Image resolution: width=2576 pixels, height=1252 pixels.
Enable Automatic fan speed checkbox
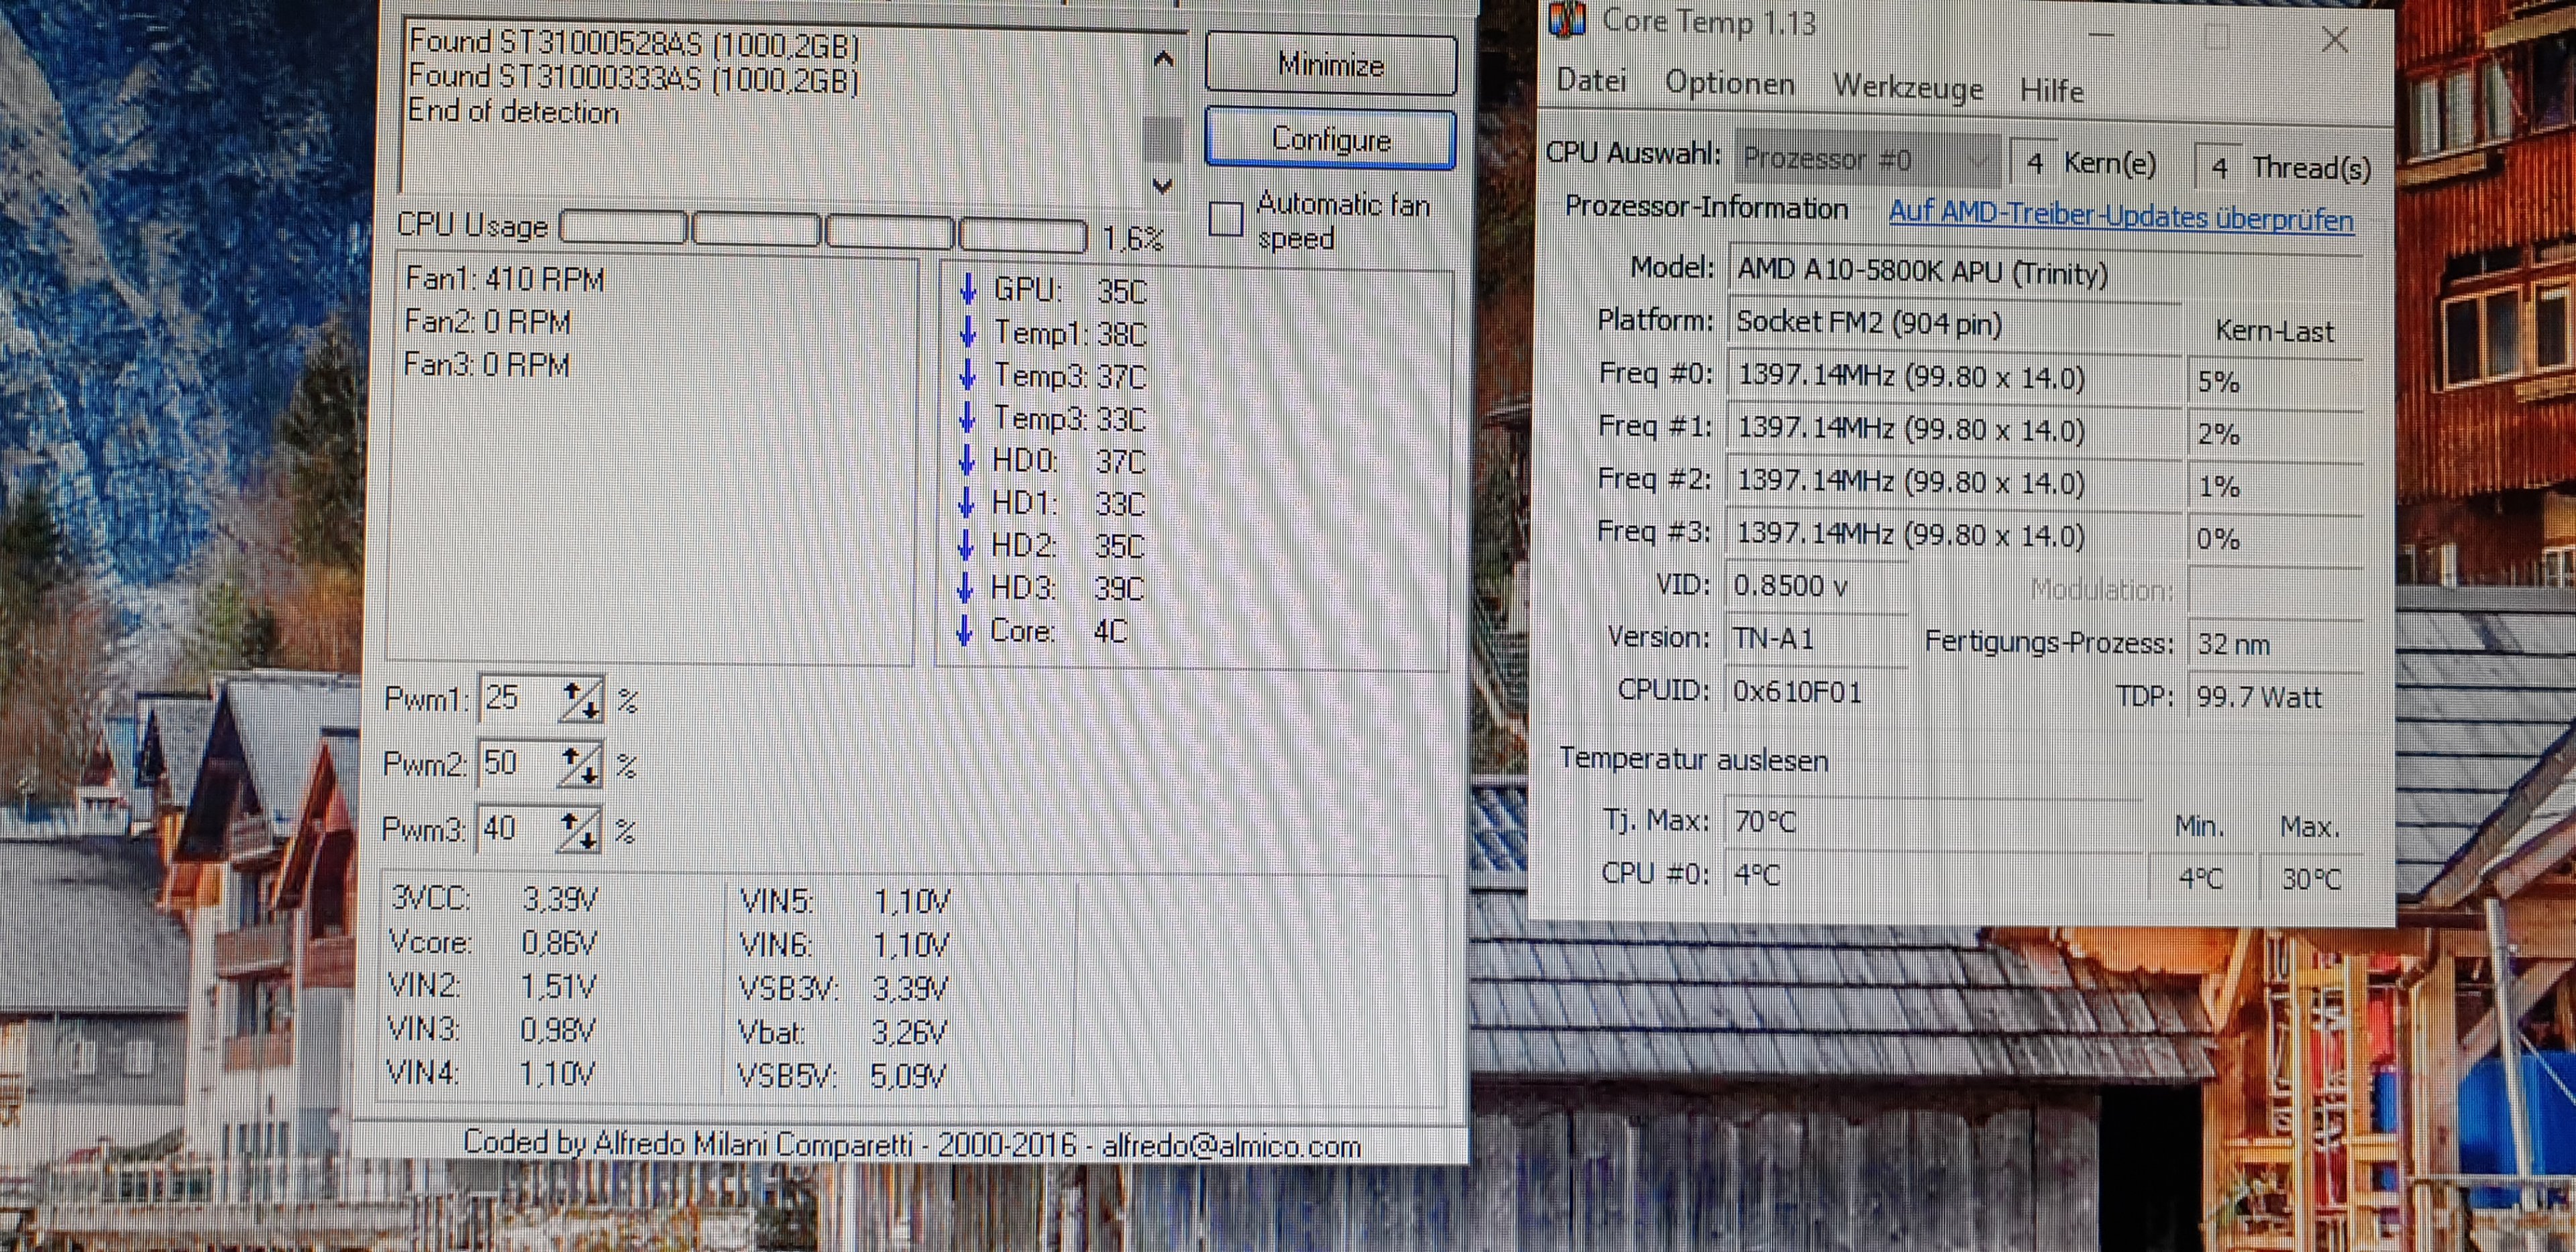(1226, 219)
